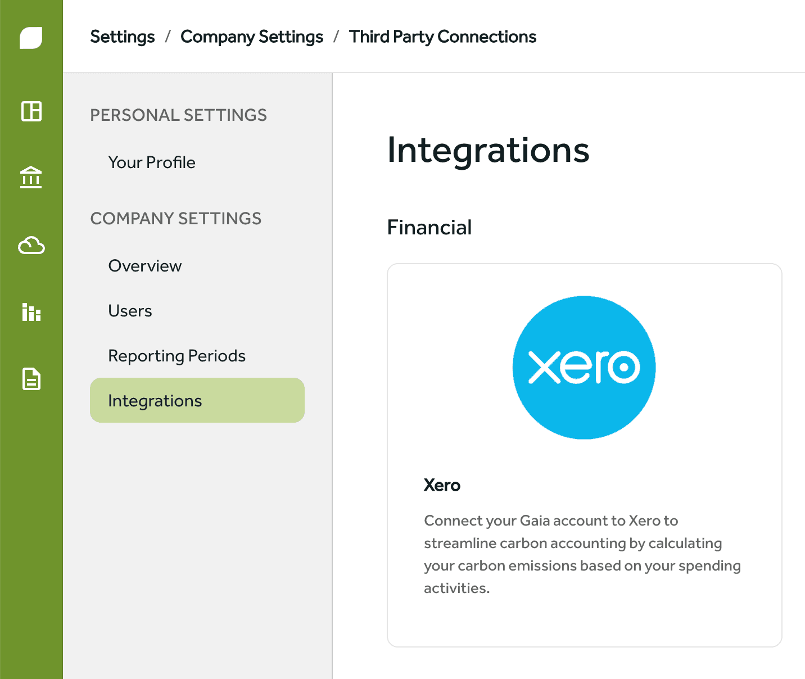Image resolution: width=805 pixels, height=679 pixels.
Task: Click the Company Settings section header
Action: (x=176, y=219)
